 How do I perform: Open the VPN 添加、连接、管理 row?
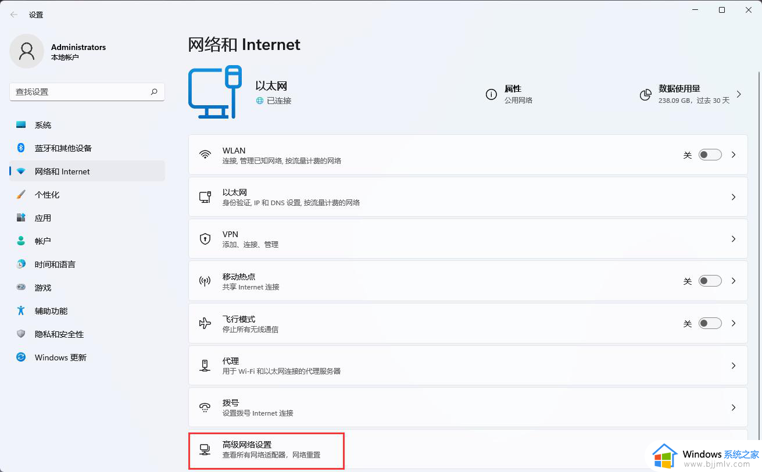tap(468, 239)
